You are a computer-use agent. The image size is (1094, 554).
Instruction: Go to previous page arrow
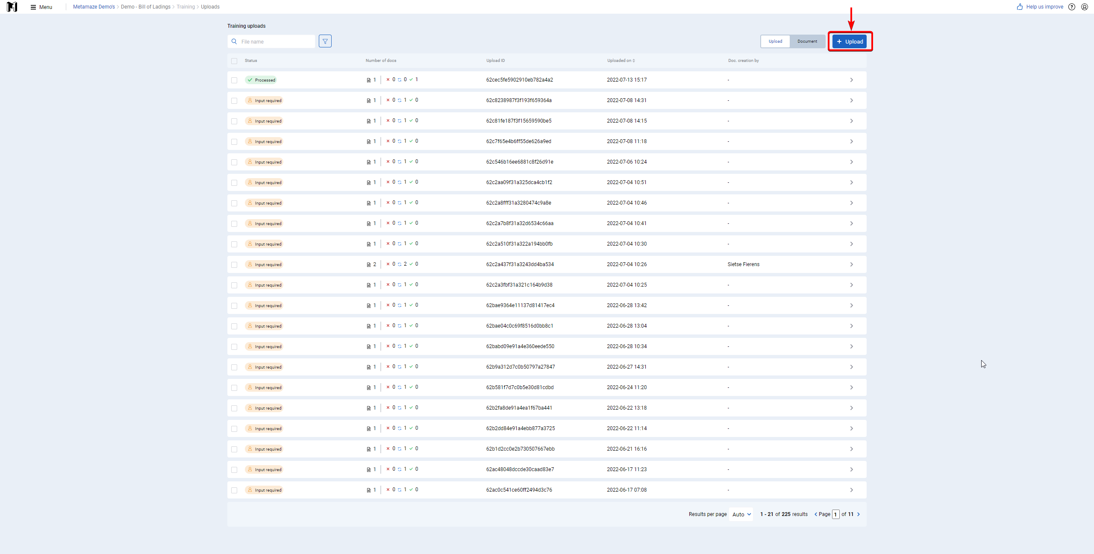point(815,514)
